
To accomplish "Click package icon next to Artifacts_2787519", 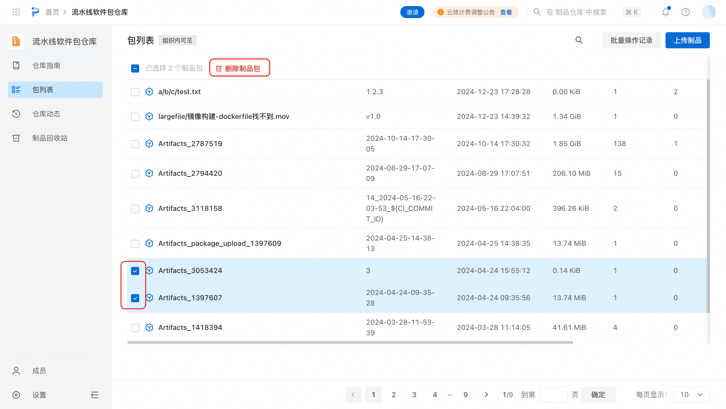I will point(149,144).
